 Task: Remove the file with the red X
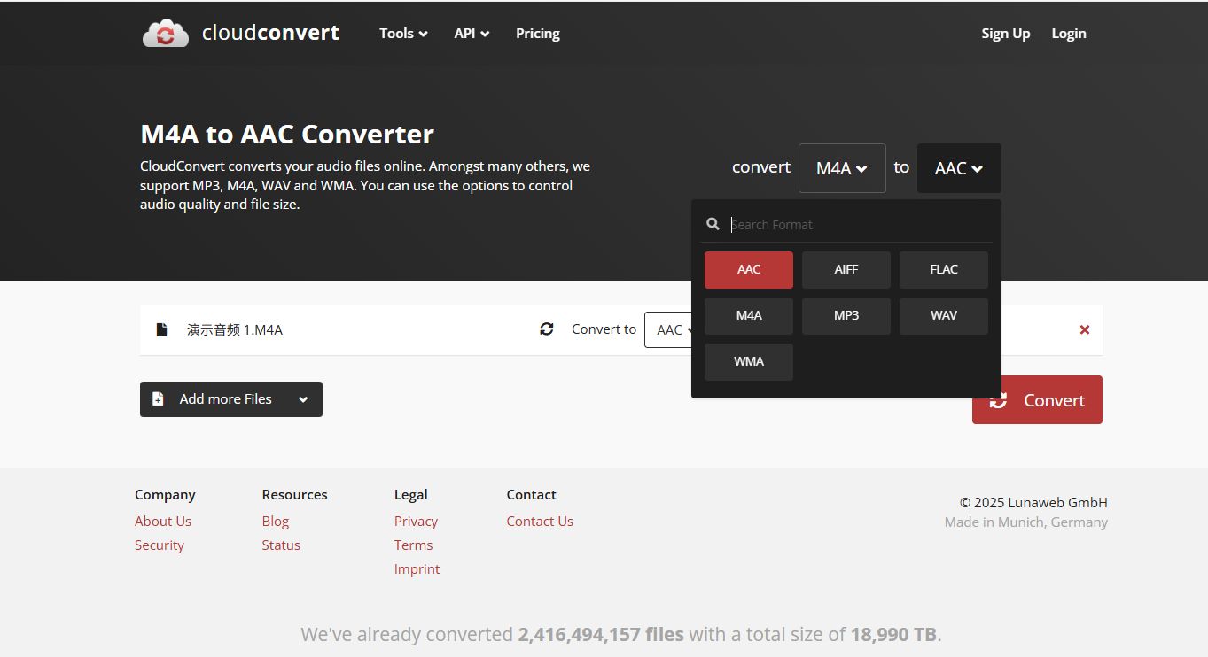(1084, 329)
